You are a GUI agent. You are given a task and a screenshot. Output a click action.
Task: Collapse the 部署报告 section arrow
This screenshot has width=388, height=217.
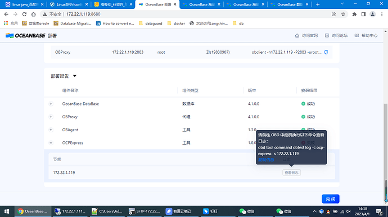point(74,76)
